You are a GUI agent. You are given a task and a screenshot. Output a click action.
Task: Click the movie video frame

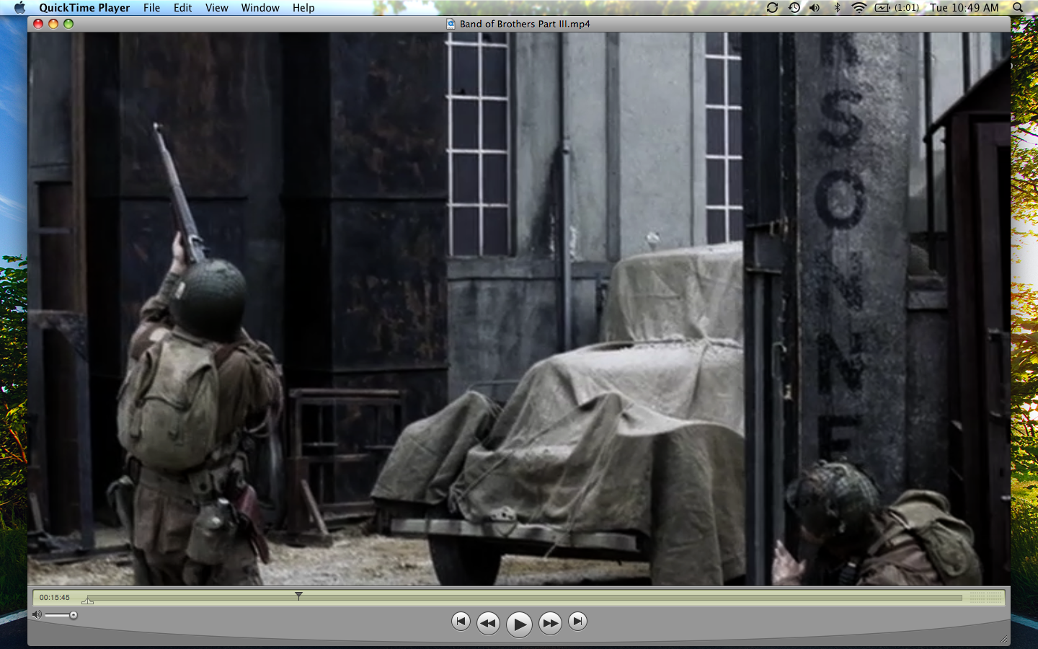coord(519,309)
